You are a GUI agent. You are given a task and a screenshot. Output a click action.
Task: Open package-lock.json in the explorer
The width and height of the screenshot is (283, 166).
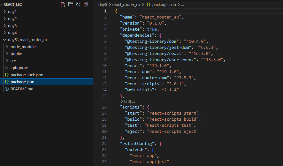click(27, 75)
